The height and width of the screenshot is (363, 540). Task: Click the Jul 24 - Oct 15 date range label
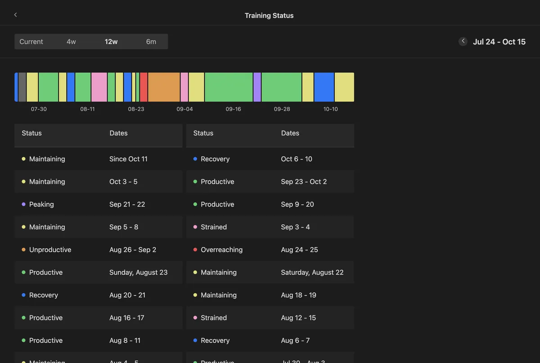coord(499,41)
